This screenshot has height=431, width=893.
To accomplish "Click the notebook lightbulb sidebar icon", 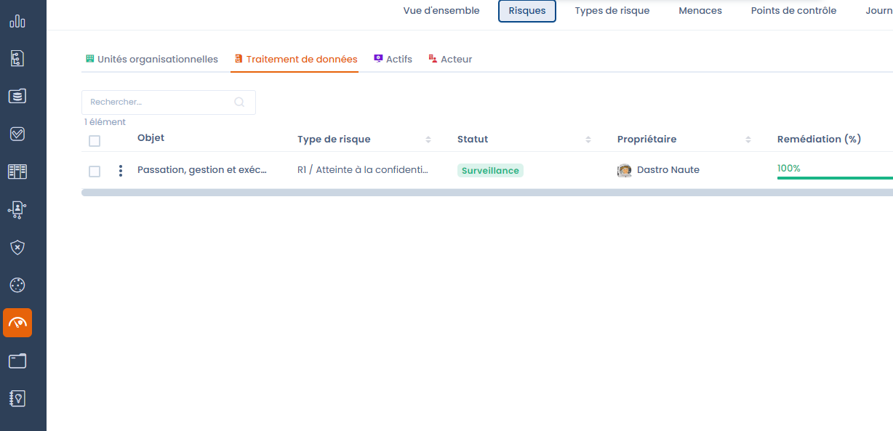I will 17,398.
